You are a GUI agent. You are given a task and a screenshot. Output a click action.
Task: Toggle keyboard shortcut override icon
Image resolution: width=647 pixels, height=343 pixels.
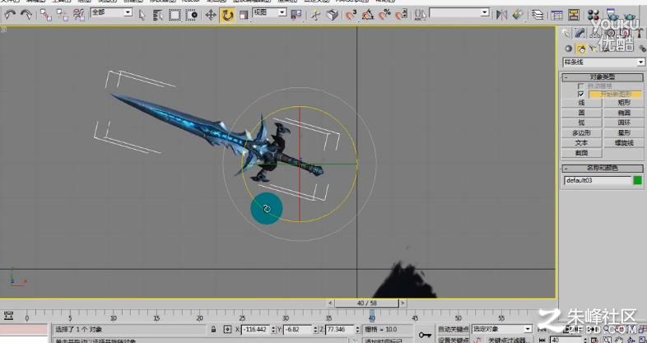point(333,16)
